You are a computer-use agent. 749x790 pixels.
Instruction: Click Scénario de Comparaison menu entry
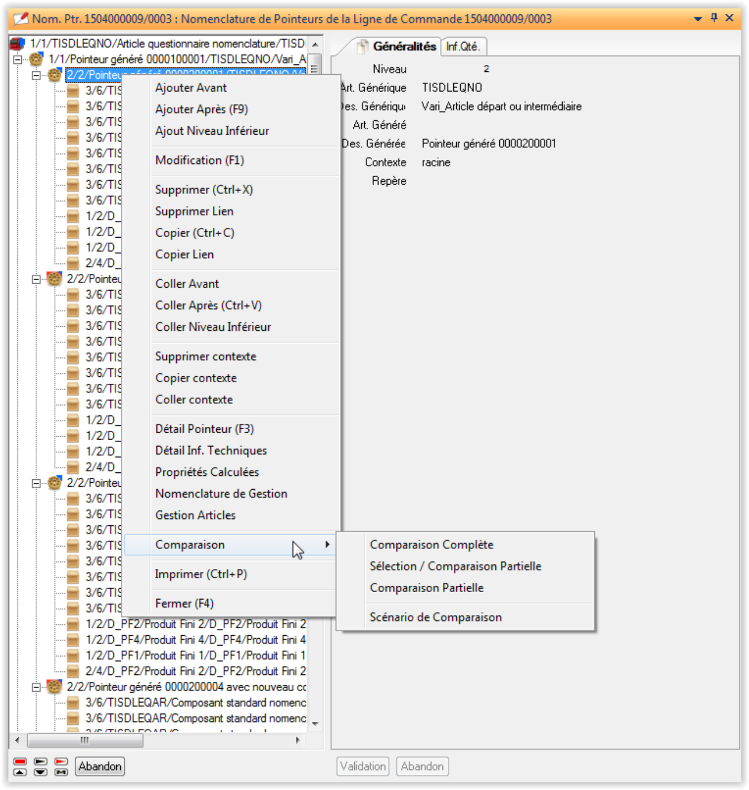(435, 617)
